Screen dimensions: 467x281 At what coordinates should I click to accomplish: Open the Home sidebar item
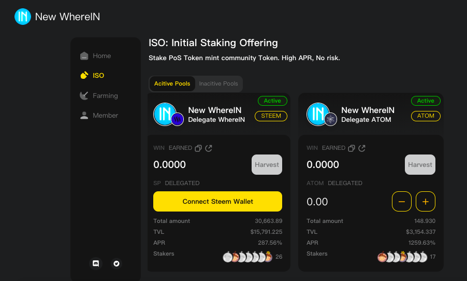click(96, 56)
